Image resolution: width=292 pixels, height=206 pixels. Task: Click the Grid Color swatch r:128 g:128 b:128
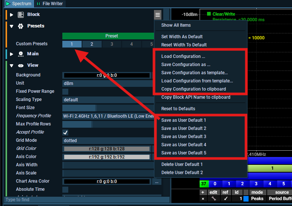(107, 149)
